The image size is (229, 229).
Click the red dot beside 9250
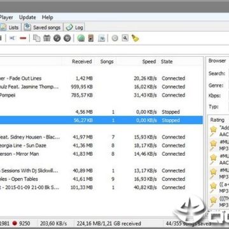point(15,223)
